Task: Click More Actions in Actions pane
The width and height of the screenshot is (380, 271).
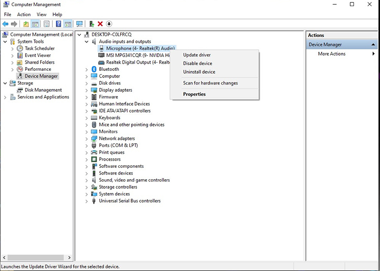Action: [x=332, y=54]
